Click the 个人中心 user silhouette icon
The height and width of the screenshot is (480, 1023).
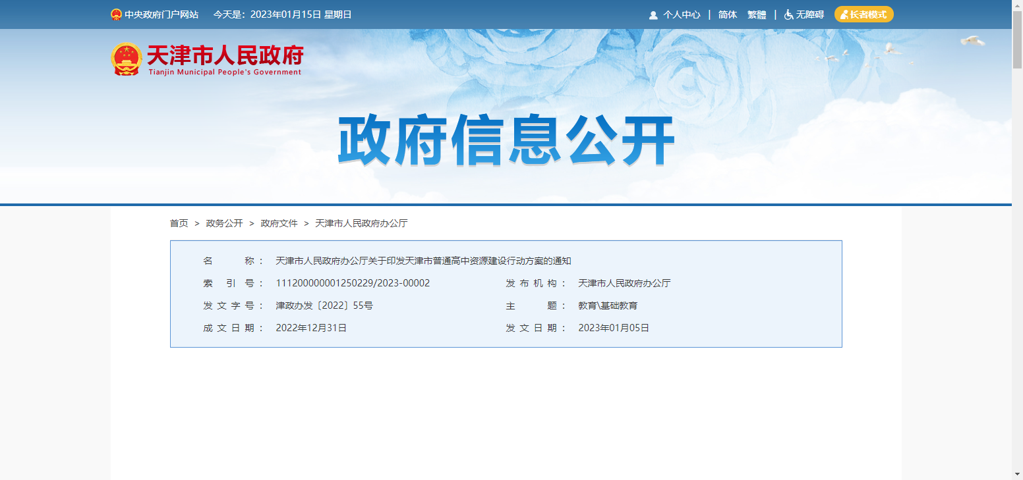[653, 15]
